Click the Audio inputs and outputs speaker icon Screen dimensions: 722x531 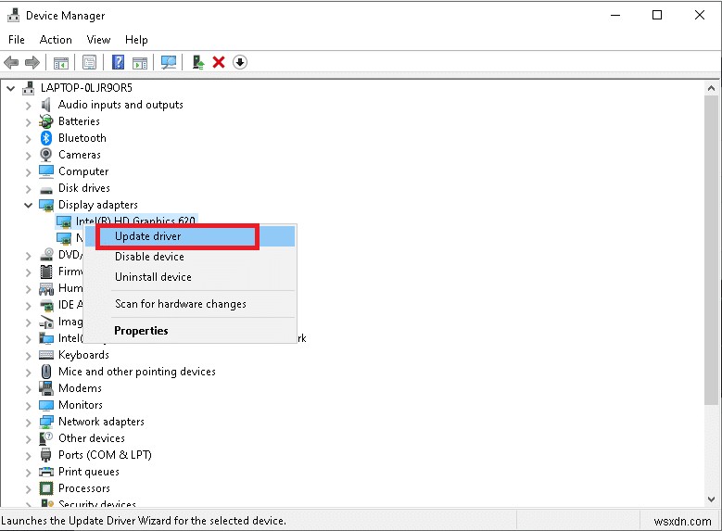tap(45, 105)
